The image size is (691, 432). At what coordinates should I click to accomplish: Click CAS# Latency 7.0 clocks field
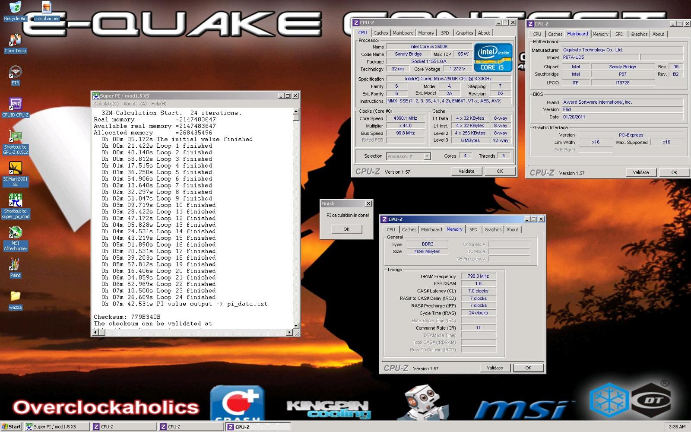478,291
